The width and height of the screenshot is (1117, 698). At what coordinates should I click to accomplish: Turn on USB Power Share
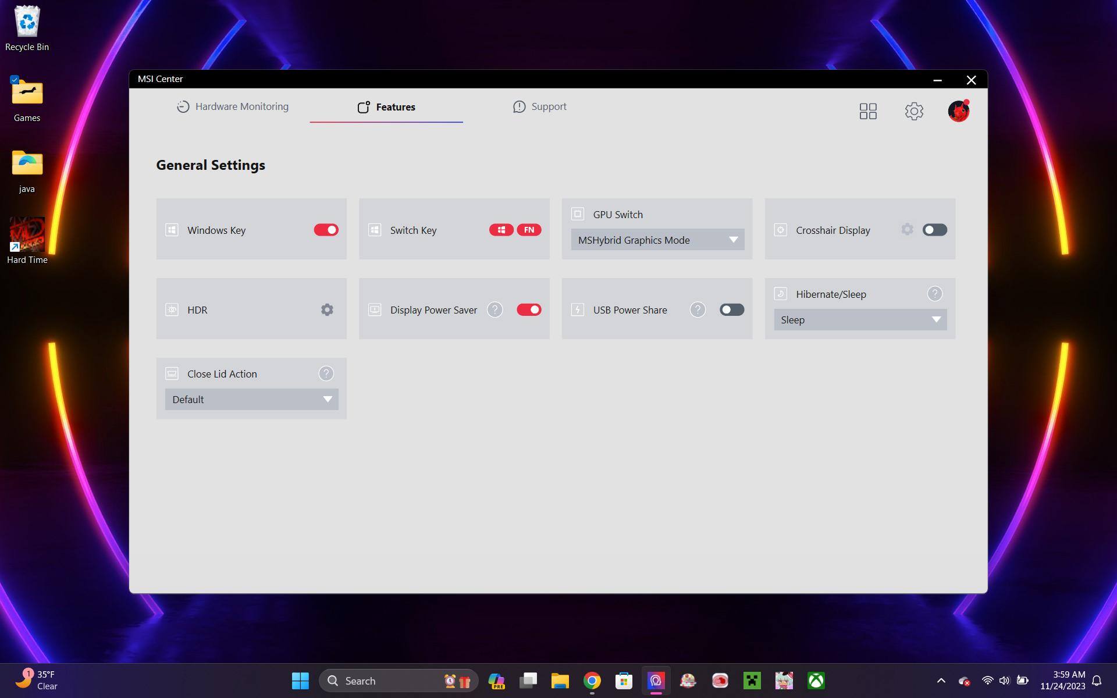pos(731,310)
